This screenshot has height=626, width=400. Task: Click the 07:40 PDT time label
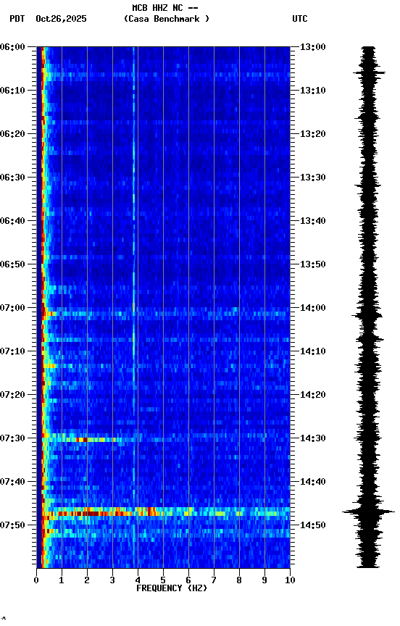pos(12,482)
